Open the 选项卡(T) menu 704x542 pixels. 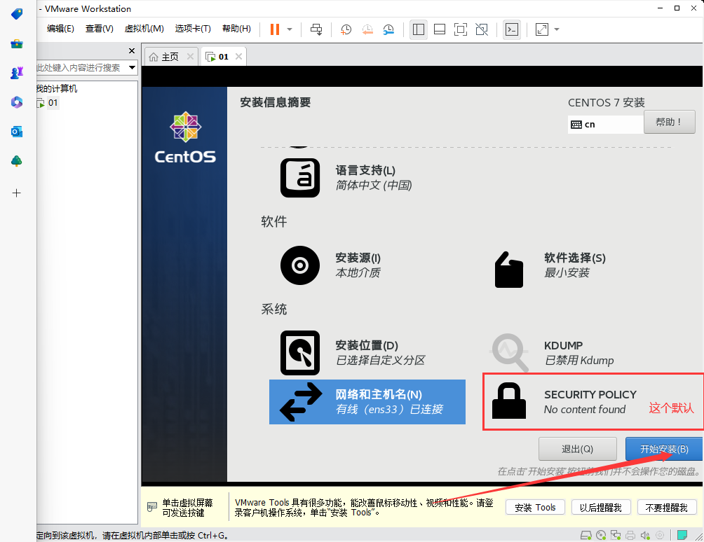pyautogui.click(x=193, y=29)
